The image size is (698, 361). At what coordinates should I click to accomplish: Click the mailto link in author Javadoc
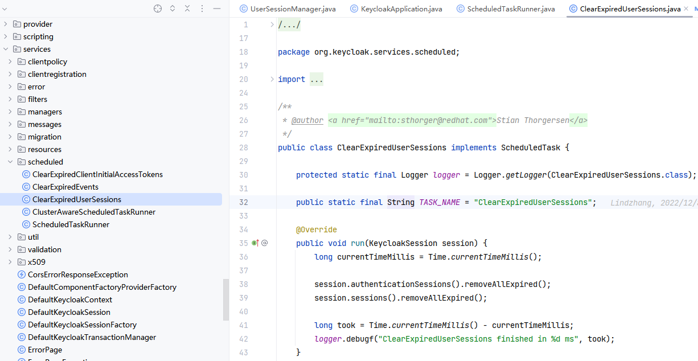(x=427, y=120)
